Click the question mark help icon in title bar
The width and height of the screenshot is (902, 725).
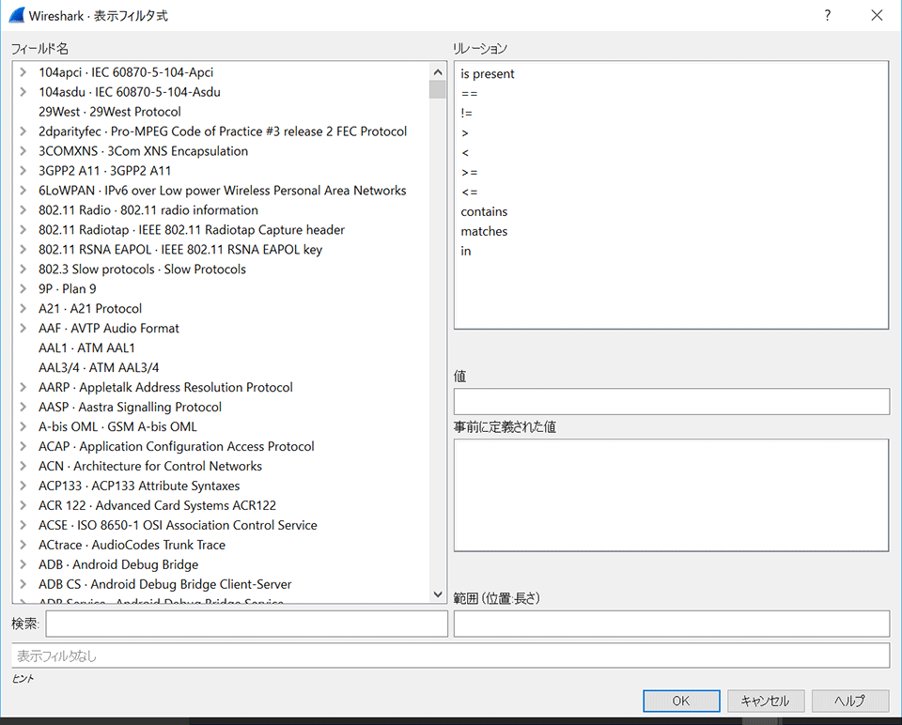[827, 15]
